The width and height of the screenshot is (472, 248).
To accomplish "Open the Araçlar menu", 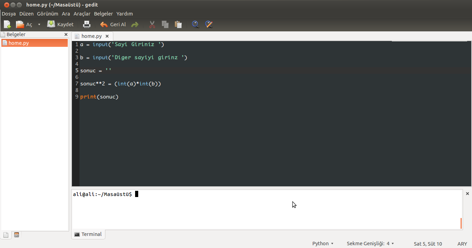I will (82, 14).
